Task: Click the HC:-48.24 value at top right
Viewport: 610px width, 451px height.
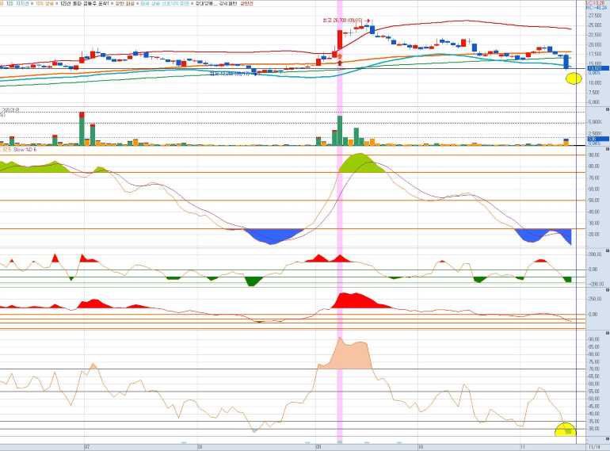Action: tap(597, 7)
